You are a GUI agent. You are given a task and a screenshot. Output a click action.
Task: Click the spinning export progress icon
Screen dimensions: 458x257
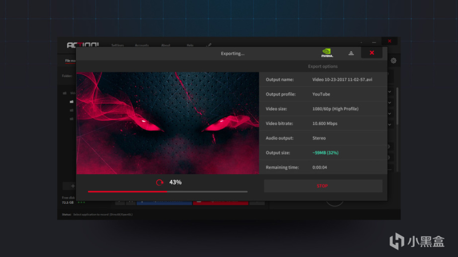point(159,183)
